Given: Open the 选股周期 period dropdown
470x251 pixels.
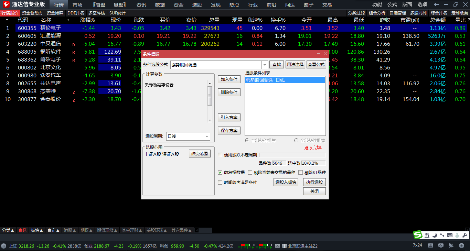Looking at the screenshot, I should coord(207,136).
